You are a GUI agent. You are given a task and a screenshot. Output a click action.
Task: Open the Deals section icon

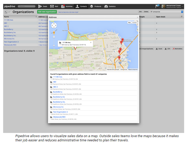40,6
